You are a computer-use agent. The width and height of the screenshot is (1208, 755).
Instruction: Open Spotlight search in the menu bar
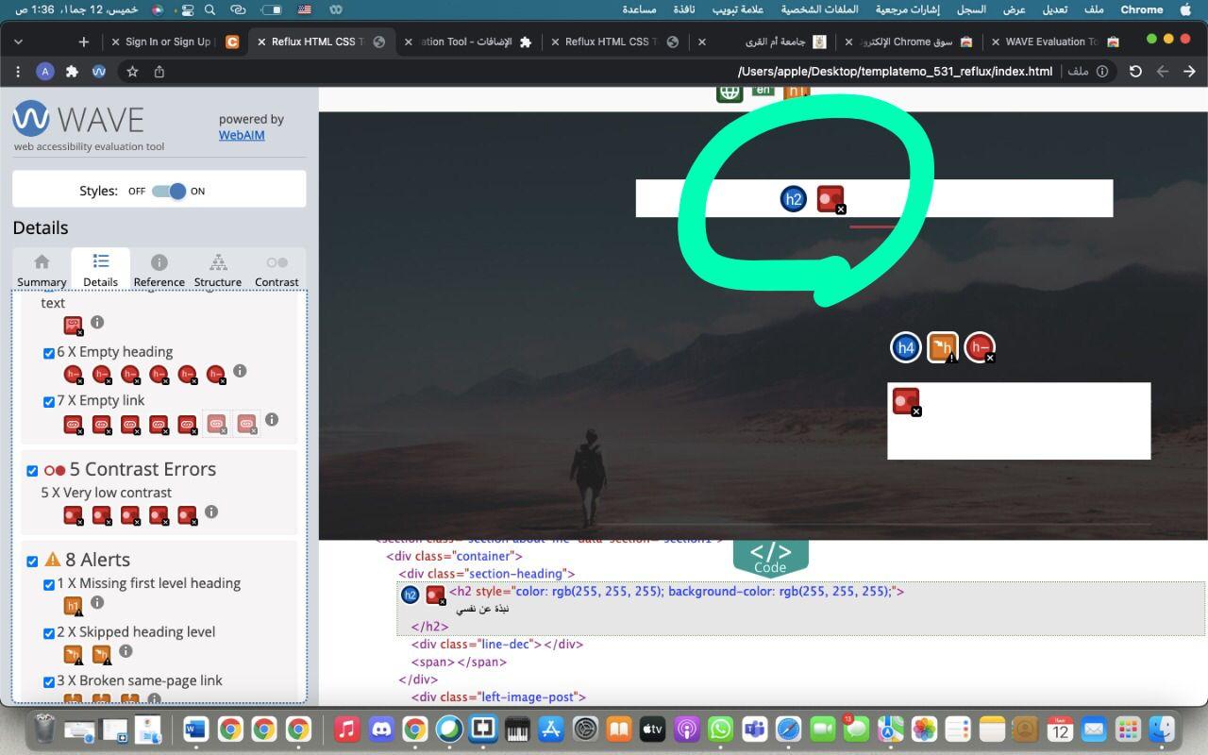coord(210,9)
